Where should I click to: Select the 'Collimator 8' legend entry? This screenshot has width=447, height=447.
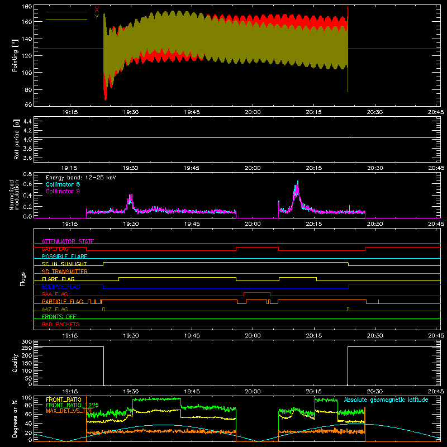[63, 184]
